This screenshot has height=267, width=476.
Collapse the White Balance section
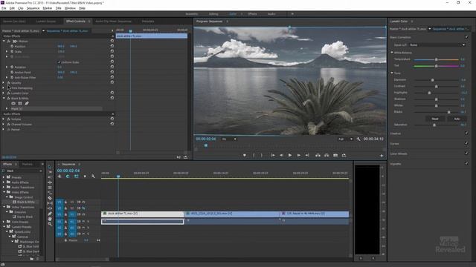click(x=392, y=53)
